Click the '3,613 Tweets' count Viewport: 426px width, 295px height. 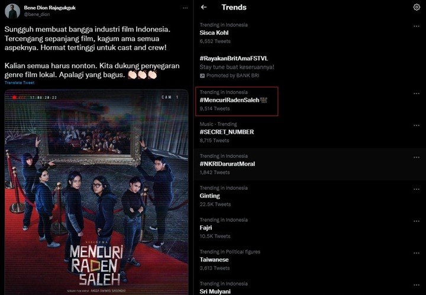215,268
